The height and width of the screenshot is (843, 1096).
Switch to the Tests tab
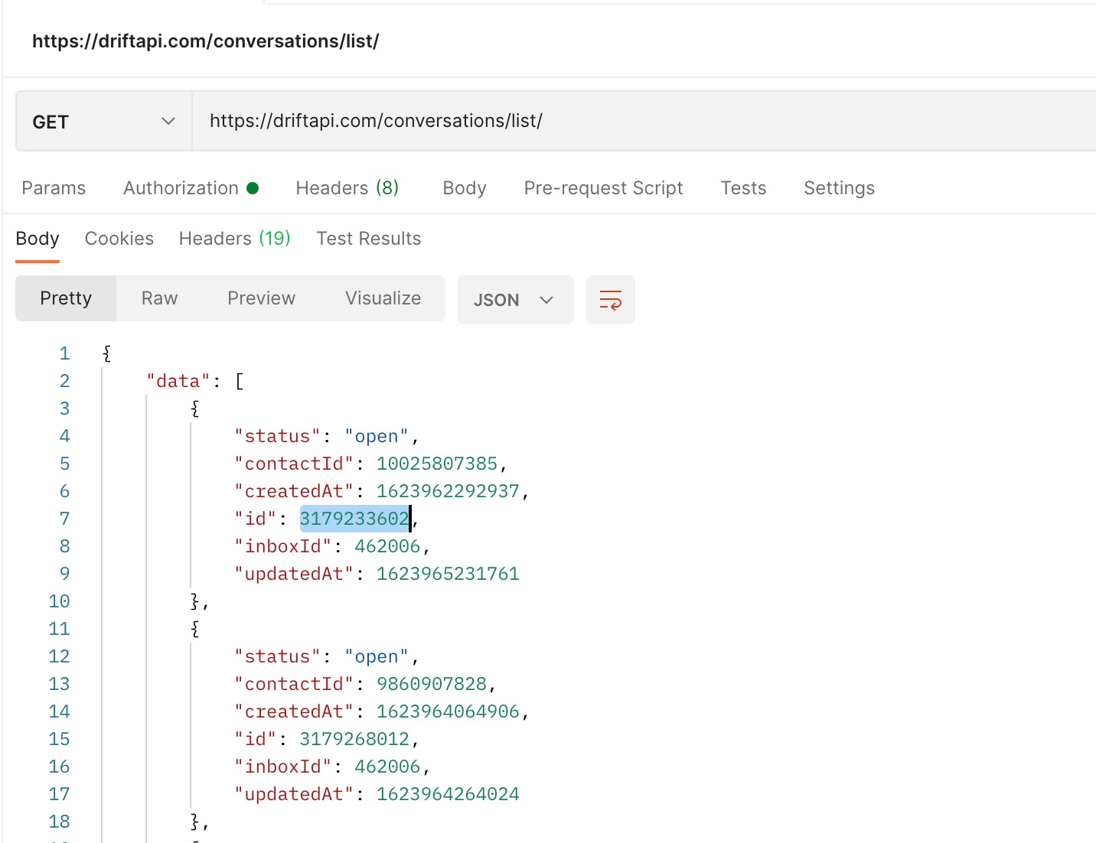tap(743, 188)
